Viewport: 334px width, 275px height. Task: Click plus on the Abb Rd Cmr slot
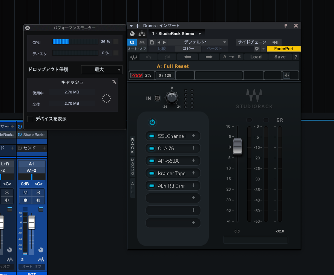(193, 185)
